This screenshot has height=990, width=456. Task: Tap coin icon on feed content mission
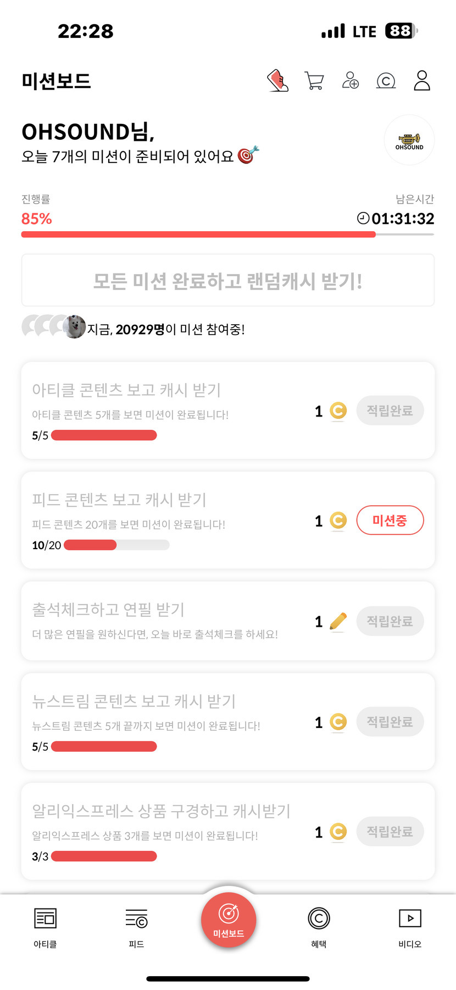(x=338, y=521)
